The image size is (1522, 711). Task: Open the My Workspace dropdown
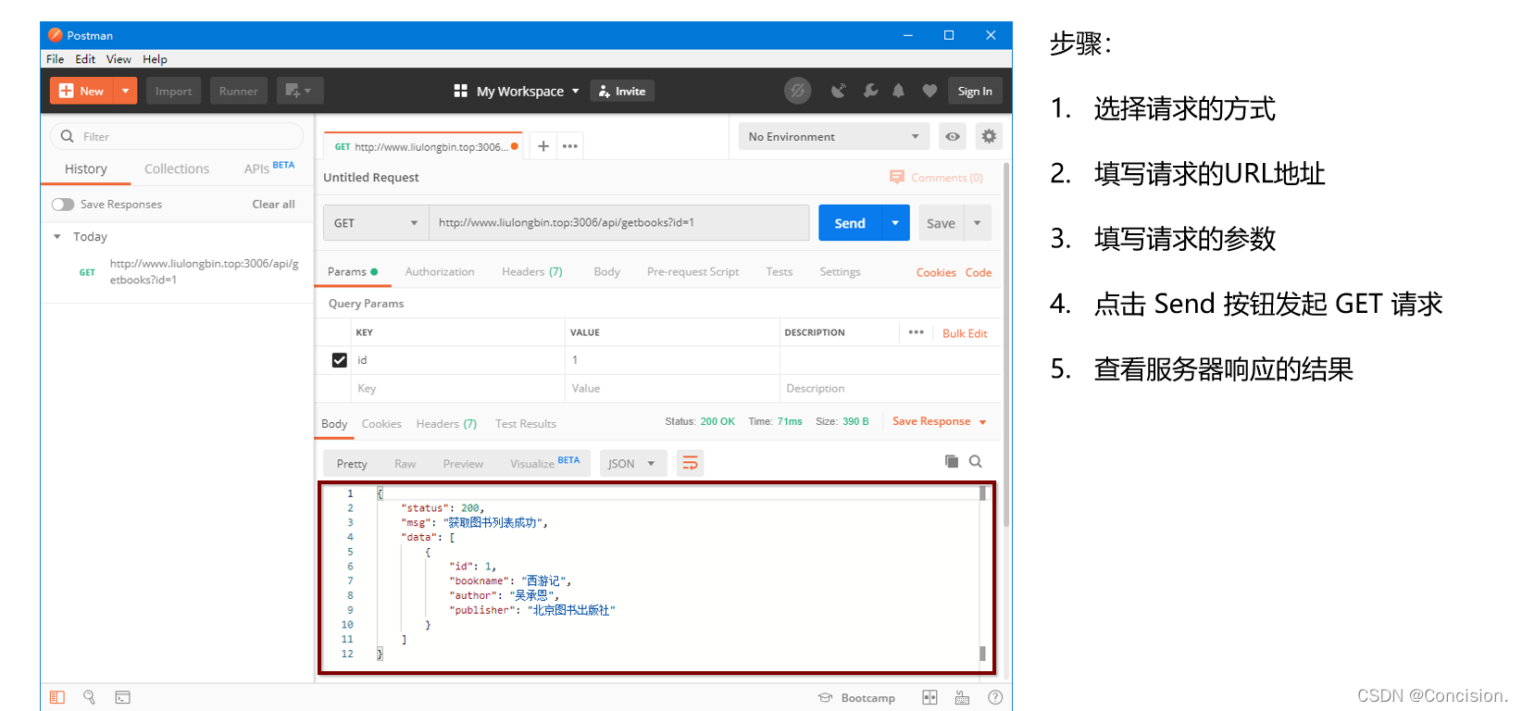[517, 91]
